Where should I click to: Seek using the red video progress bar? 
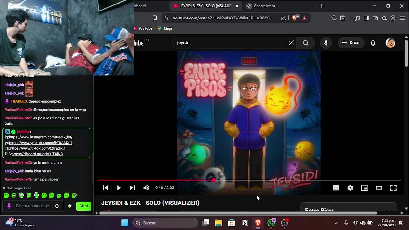point(249,180)
